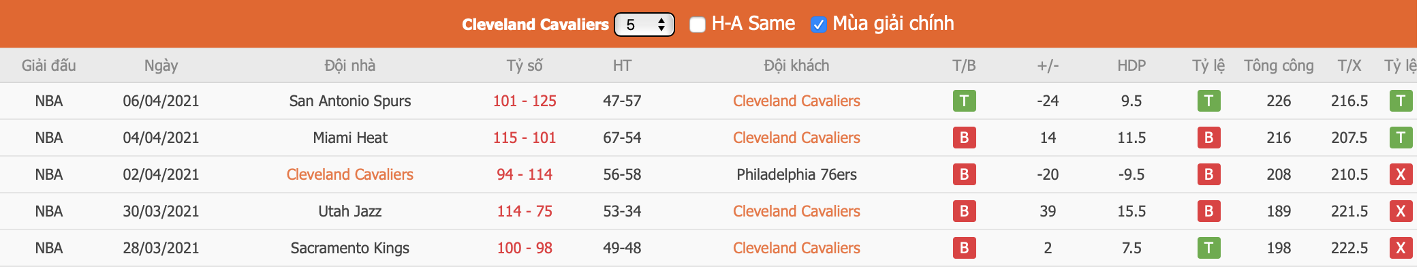
Task: Click red B handicap badge in Utah Jazz row
Action: (x=1208, y=211)
